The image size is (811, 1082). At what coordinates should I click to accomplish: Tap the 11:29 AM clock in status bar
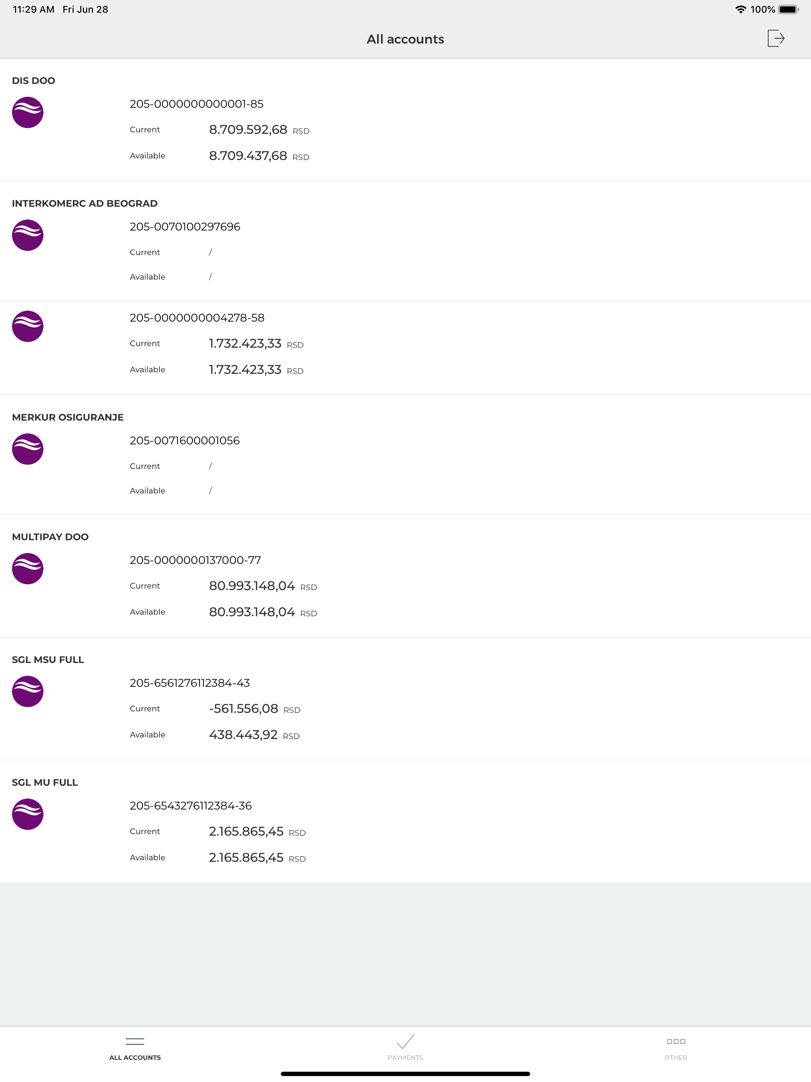tap(33, 9)
